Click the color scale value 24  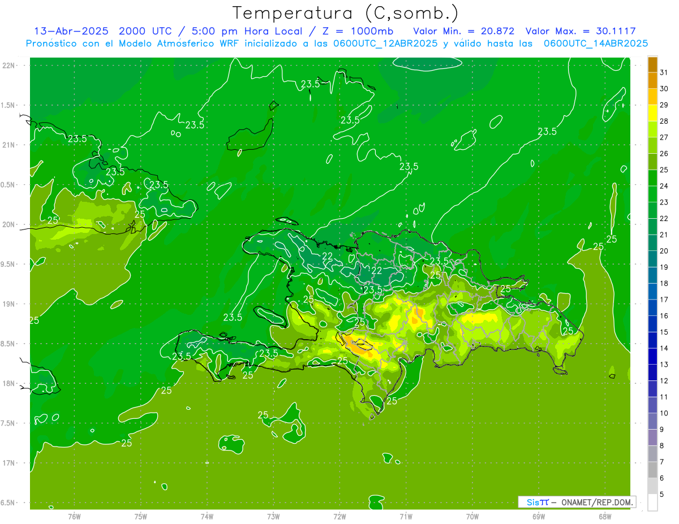(664, 186)
